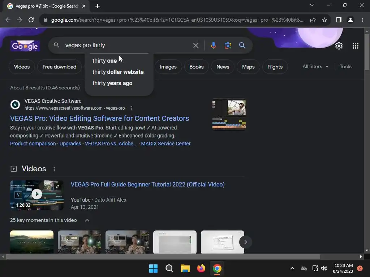Collapse 25 key moments in this video
The height and width of the screenshot is (277, 370).
87,220
